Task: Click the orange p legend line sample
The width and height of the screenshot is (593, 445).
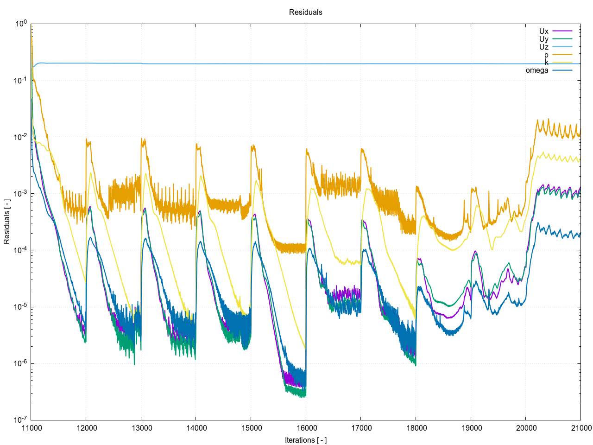Action: [562, 55]
